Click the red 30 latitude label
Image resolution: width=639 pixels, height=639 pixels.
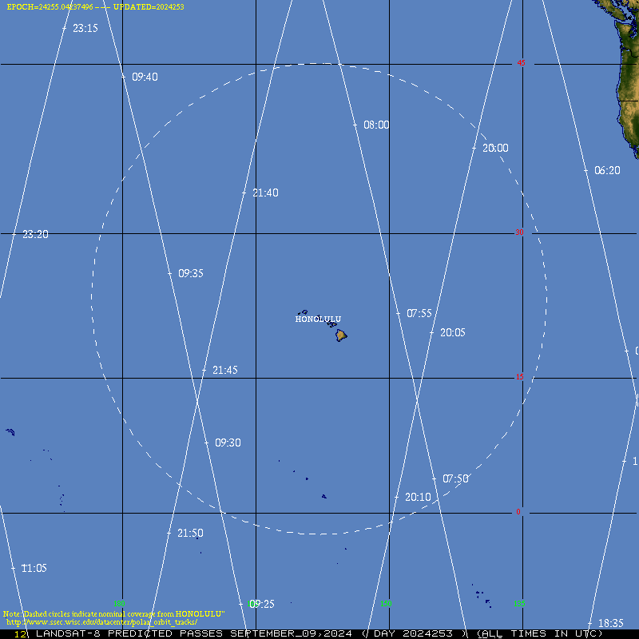click(x=519, y=232)
